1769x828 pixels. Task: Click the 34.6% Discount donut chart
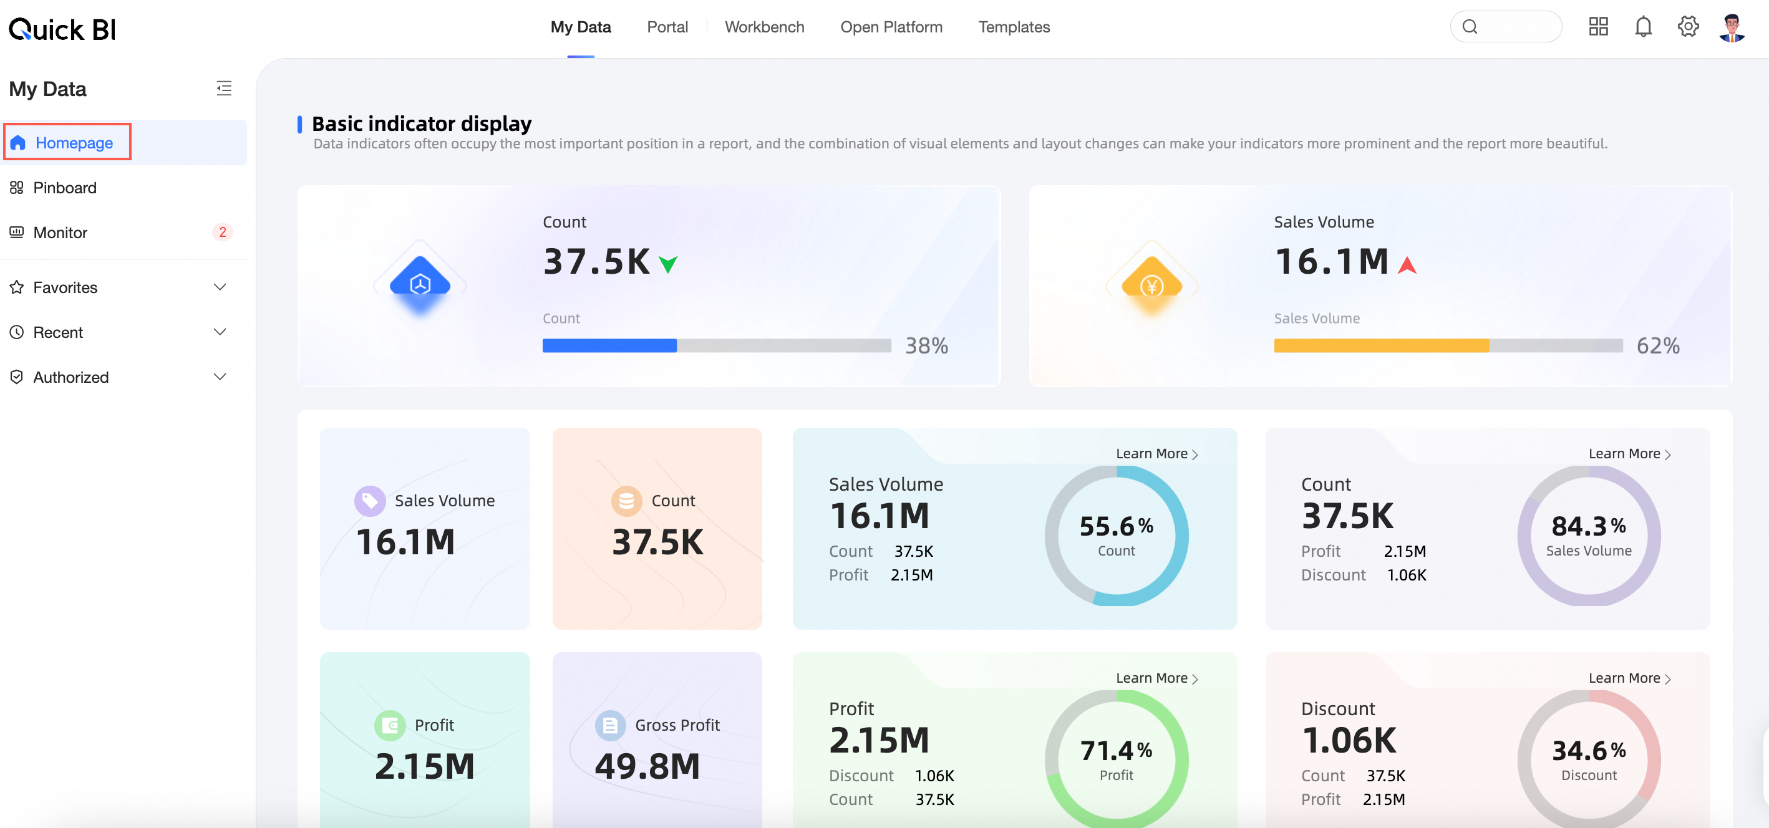tap(1588, 759)
